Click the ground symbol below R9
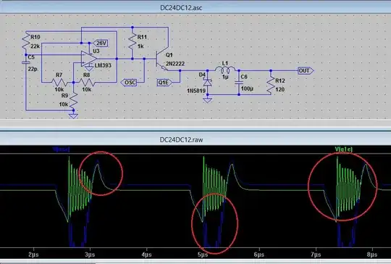The image size is (391, 264). tap(73, 116)
